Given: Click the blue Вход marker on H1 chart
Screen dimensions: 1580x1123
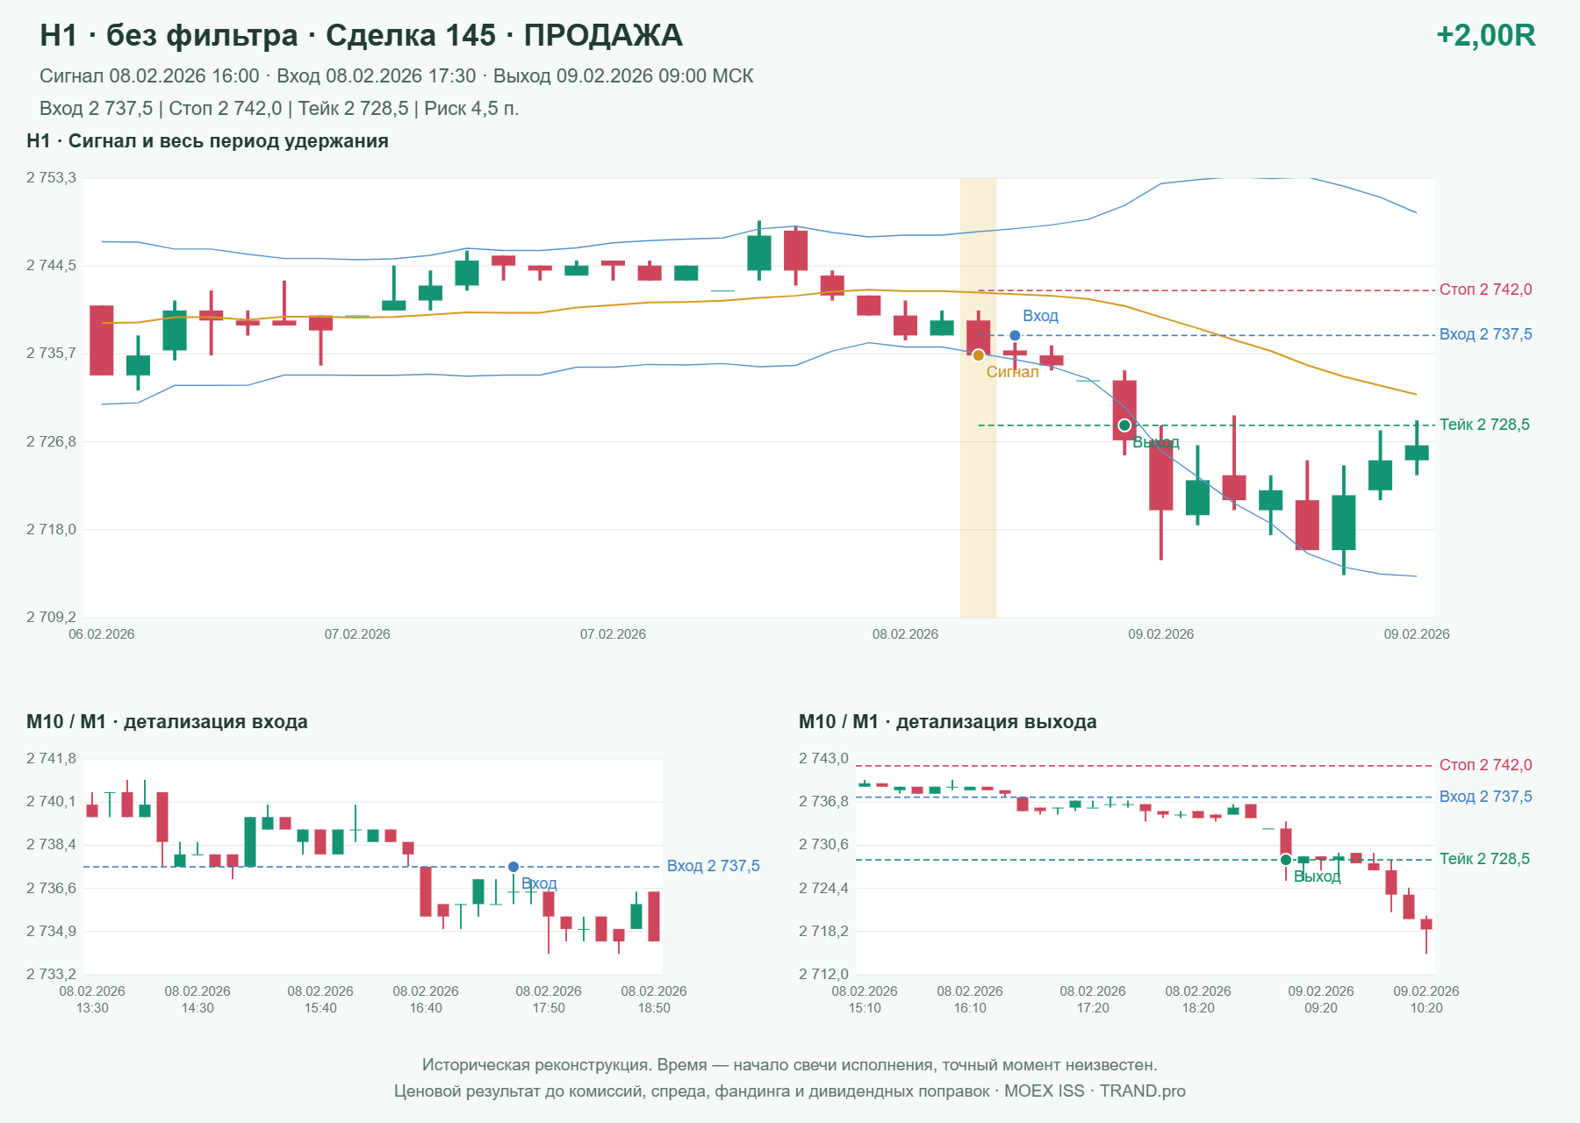Looking at the screenshot, I should click(x=1015, y=335).
